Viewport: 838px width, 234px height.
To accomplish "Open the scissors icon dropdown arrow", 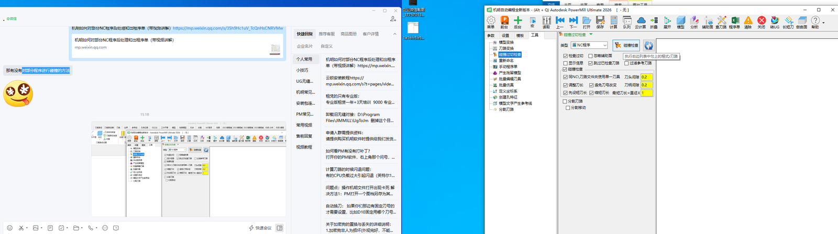I will [x=27, y=228].
